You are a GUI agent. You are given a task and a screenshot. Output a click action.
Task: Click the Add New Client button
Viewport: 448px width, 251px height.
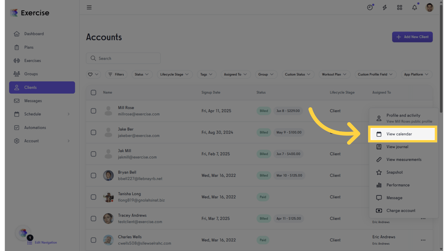click(412, 37)
